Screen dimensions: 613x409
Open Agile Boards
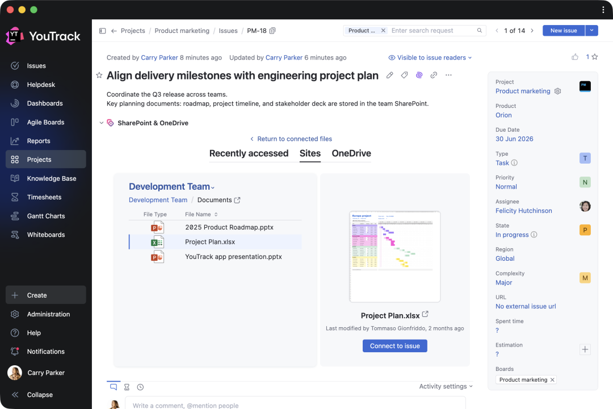click(x=46, y=122)
